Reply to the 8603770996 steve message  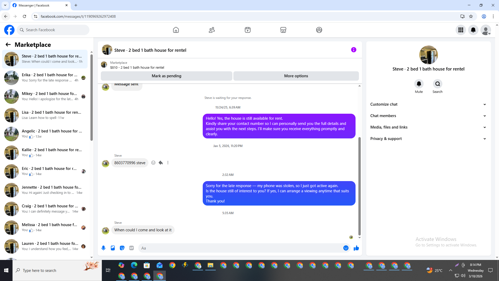161,163
